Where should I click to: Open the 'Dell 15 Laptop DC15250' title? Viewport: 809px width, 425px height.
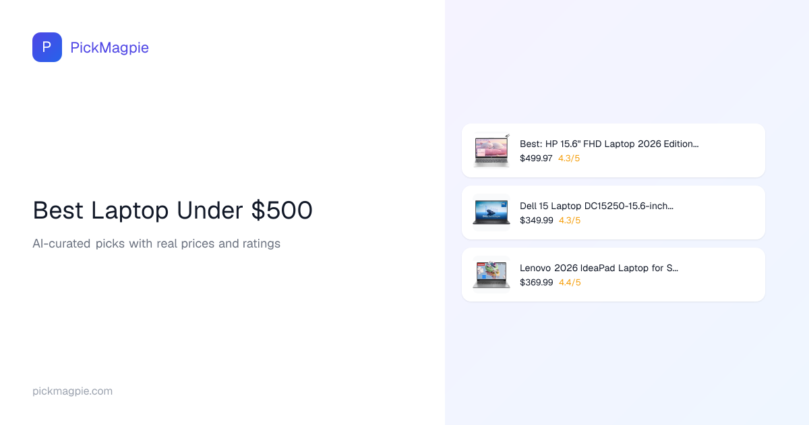pyautogui.click(x=596, y=206)
